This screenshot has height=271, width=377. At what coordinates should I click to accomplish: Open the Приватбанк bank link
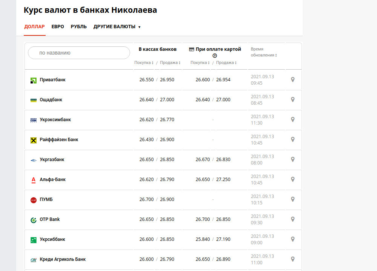[x=53, y=80]
